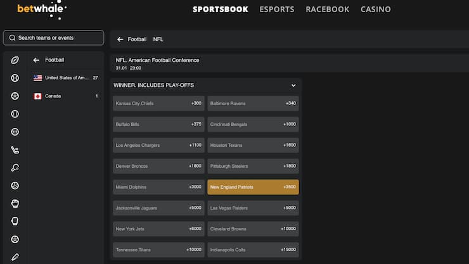
Task: Click NFL in the breadcrumb bar
Action: (x=158, y=39)
